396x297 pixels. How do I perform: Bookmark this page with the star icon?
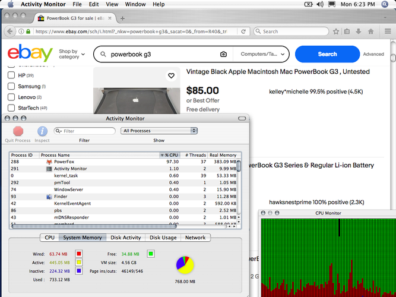[335, 31]
